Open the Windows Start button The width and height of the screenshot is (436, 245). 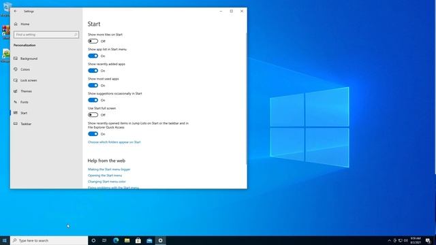click(x=5, y=240)
